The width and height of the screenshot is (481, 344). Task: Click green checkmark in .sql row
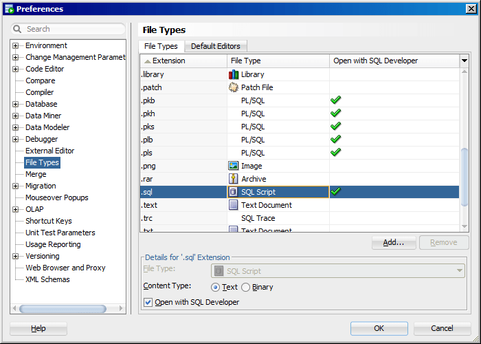point(336,192)
